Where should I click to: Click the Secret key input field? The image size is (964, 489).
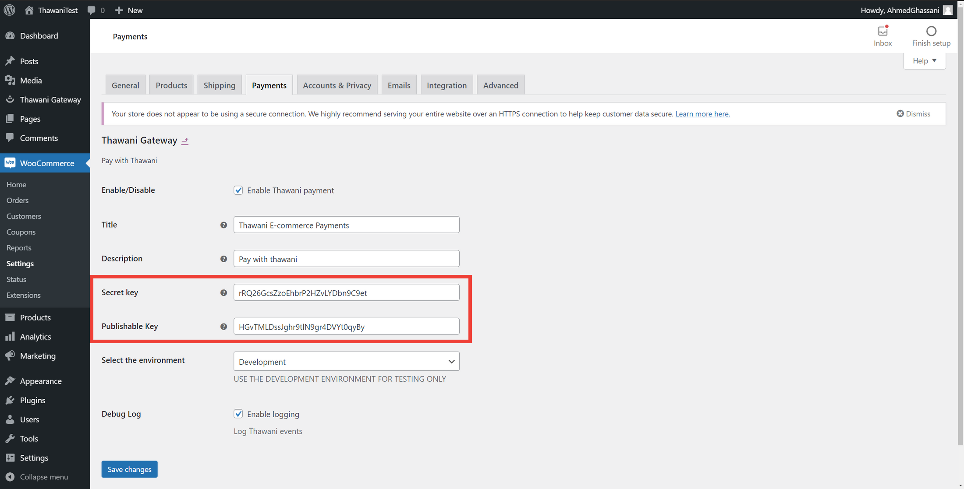click(x=347, y=292)
